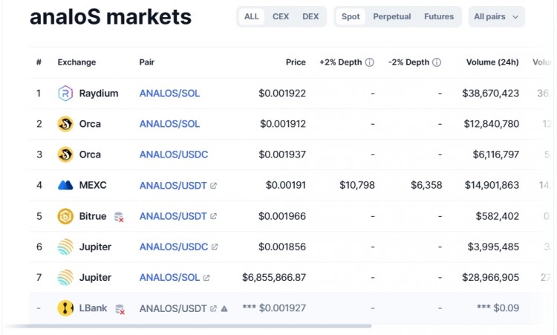Open the All pairs dropdown

click(496, 16)
